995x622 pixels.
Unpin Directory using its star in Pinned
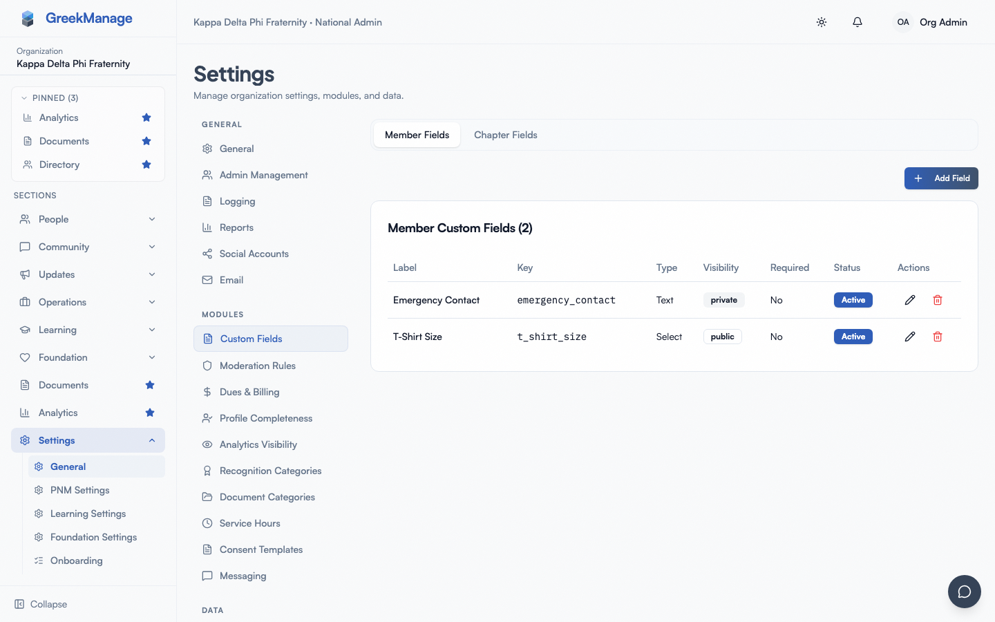(146, 164)
